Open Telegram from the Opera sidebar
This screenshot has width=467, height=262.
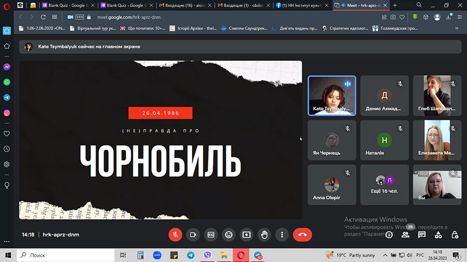pos(7,97)
